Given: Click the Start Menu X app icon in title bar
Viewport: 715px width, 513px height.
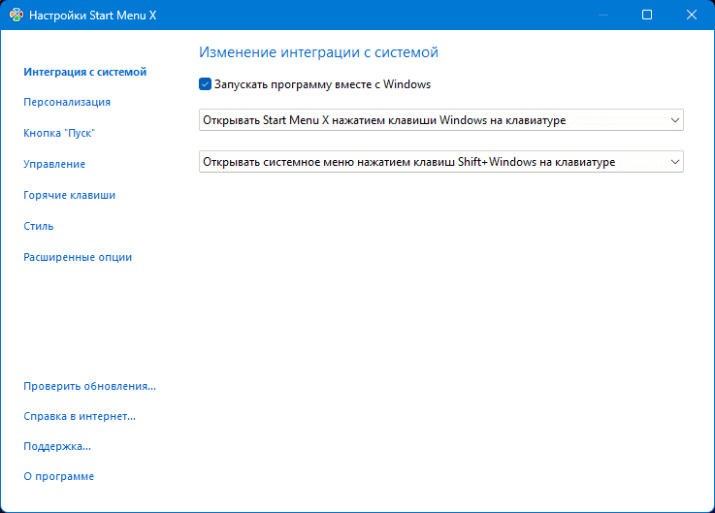Looking at the screenshot, I should coord(16,16).
